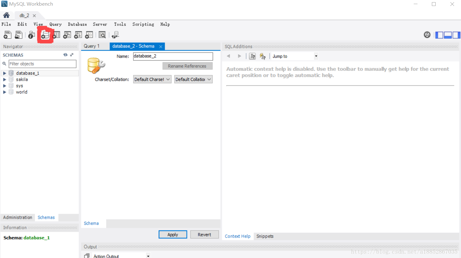The width and height of the screenshot is (461, 258).
Task: Create a new stored procedure icon
Action: [78, 35]
